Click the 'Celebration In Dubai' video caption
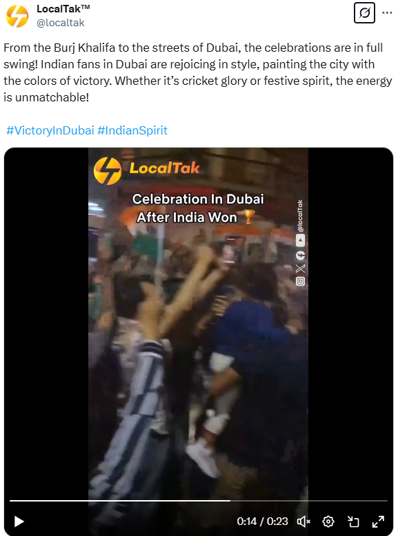Image resolution: width=398 pixels, height=536 pixels. click(x=198, y=199)
